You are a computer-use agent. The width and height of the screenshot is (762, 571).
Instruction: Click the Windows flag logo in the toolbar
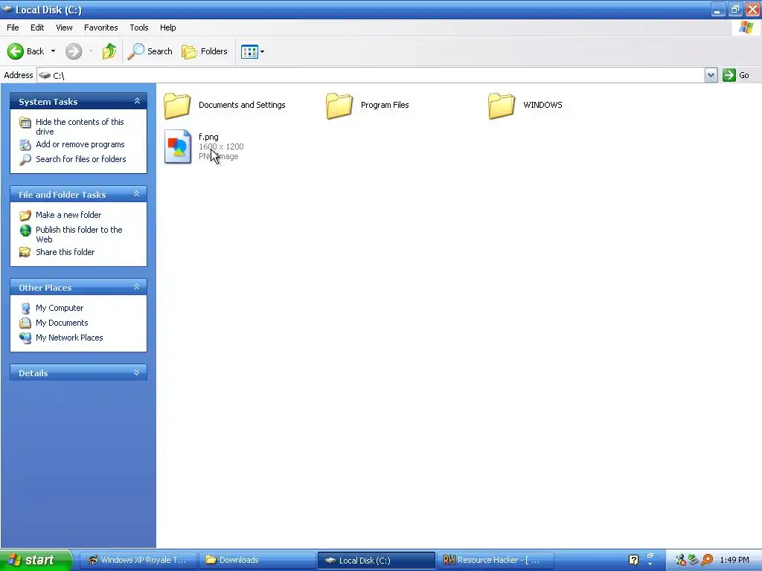point(746,28)
